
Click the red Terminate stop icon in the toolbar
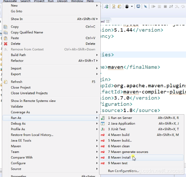(165, 6)
